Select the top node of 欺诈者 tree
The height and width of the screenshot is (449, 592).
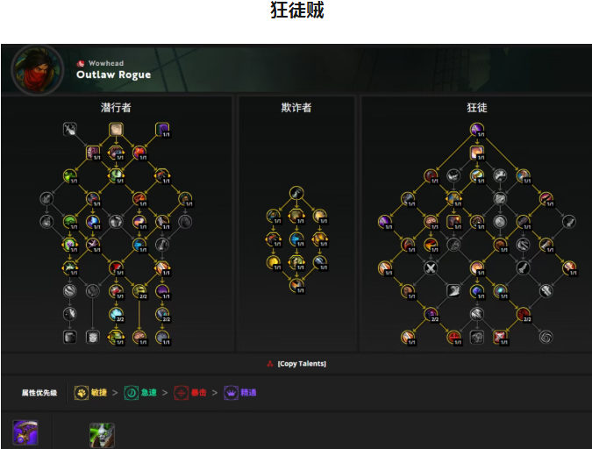(x=296, y=193)
